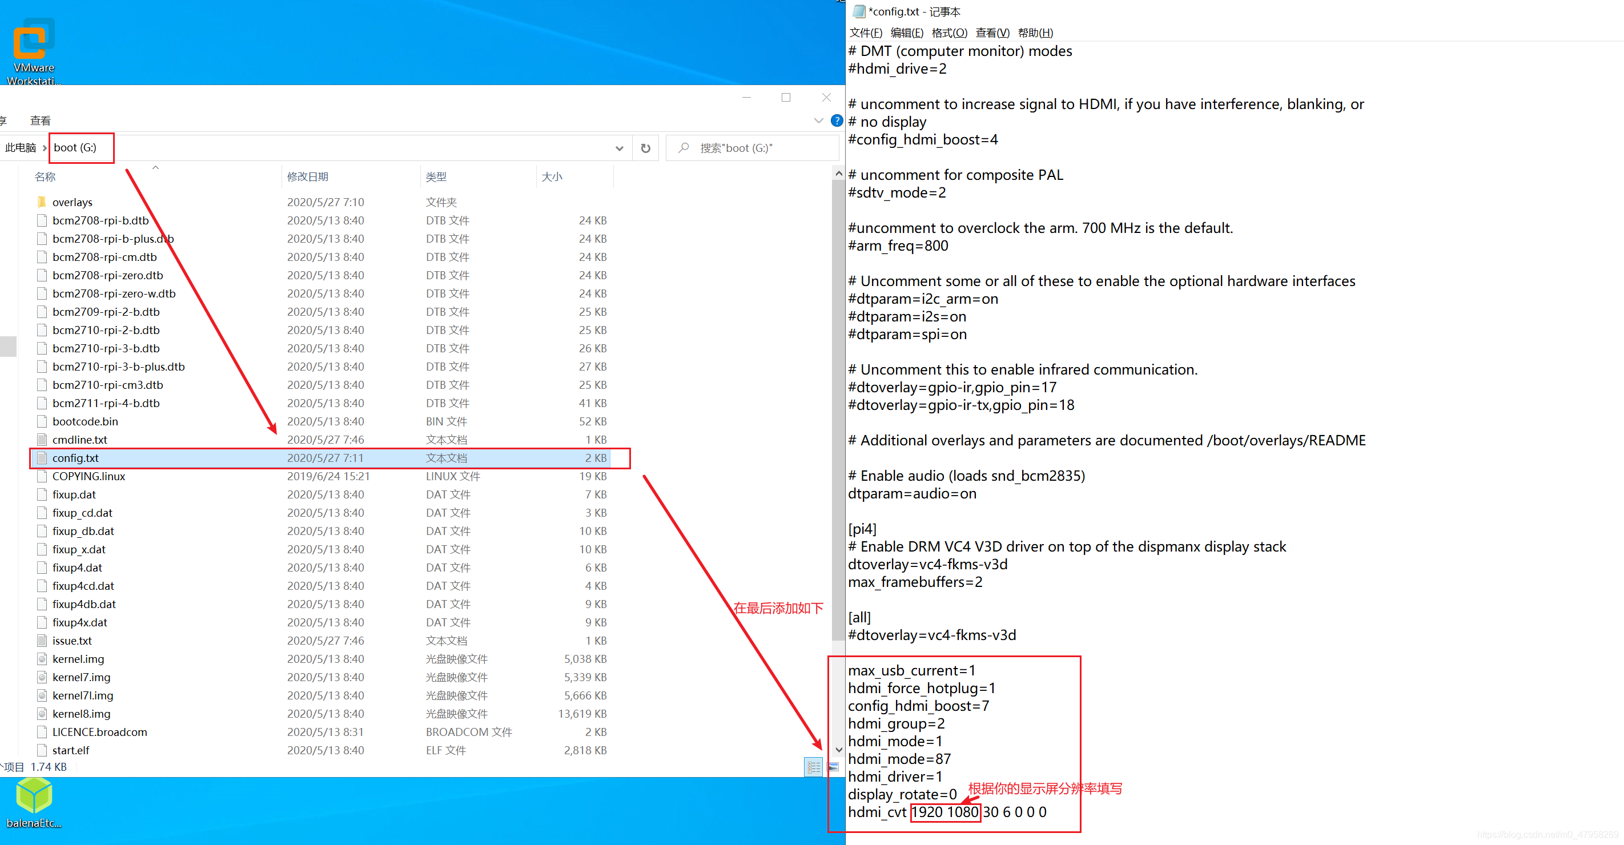Place cursor on hdmi_group=2 line
1624x845 pixels.
point(896,723)
